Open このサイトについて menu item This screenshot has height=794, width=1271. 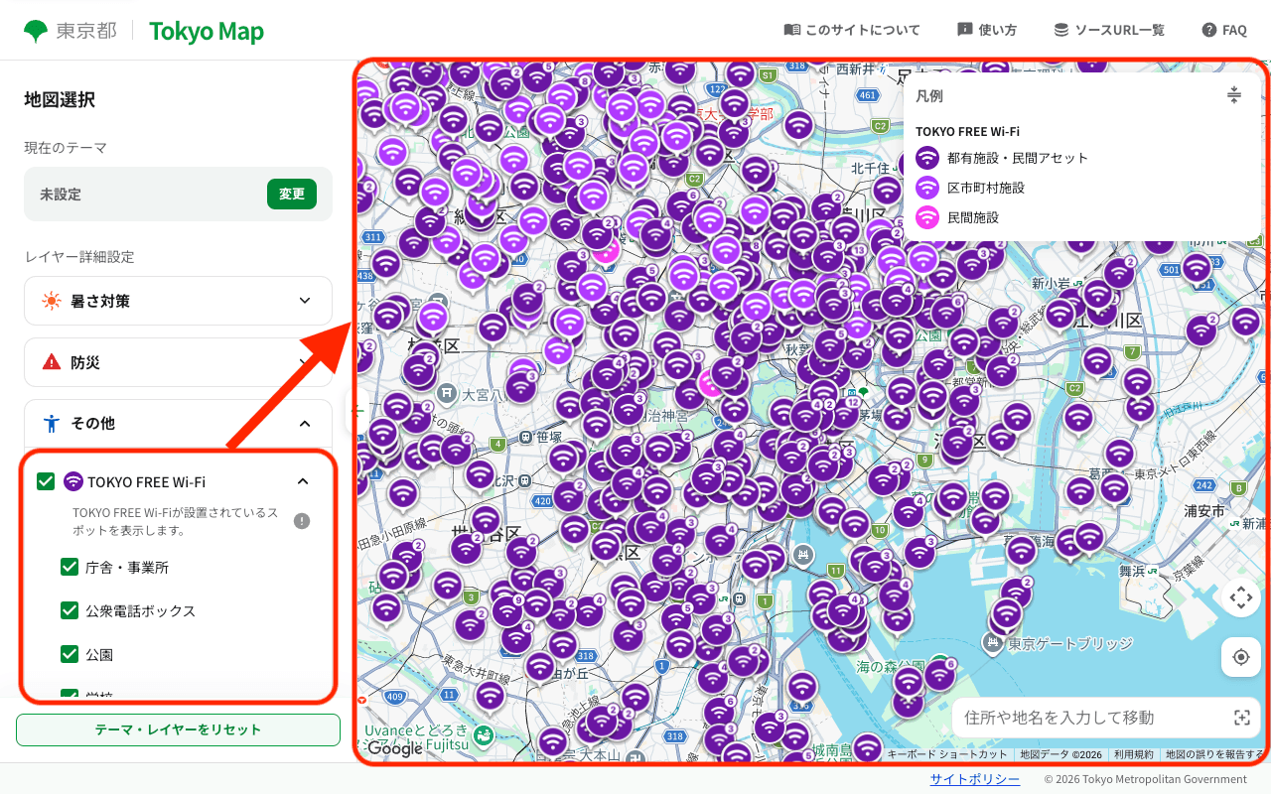click(852, 30)
